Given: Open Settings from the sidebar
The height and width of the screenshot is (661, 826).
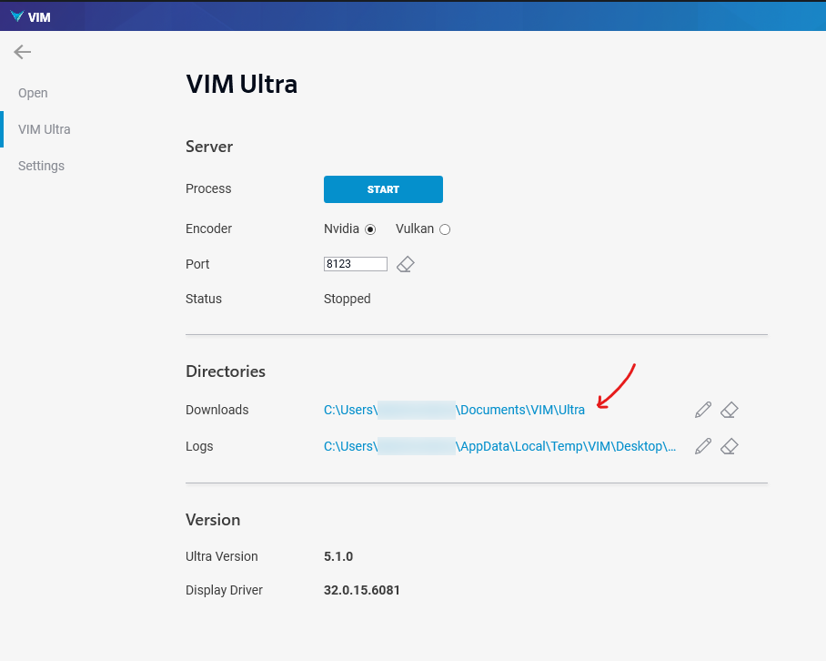Looking at the screenshot, I should [x=41, y=166].
